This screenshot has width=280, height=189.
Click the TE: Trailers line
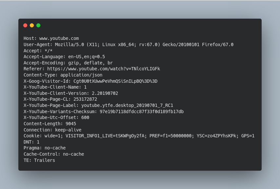[x=39, y=160]
